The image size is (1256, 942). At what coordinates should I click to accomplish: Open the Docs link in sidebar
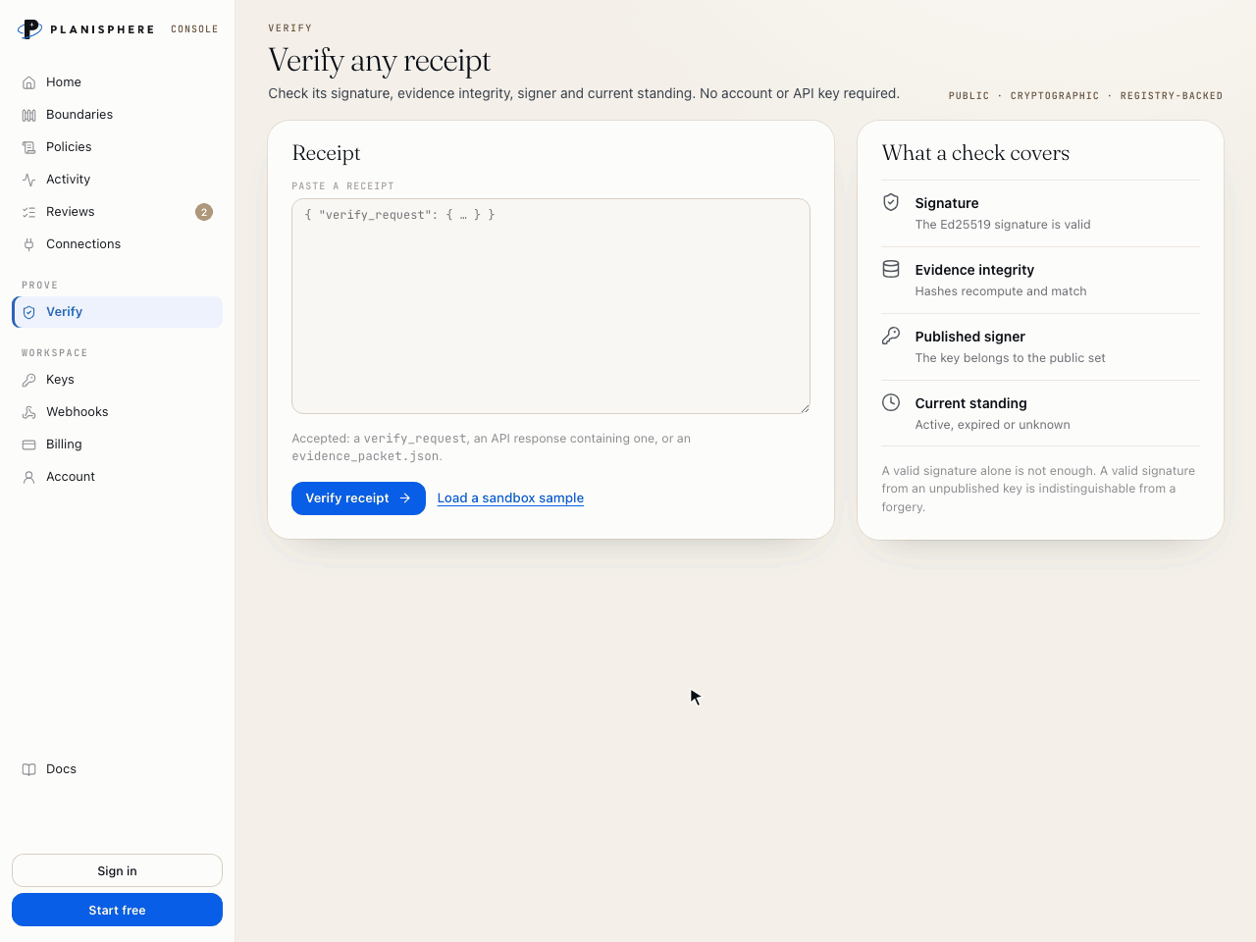coord(117,769)
